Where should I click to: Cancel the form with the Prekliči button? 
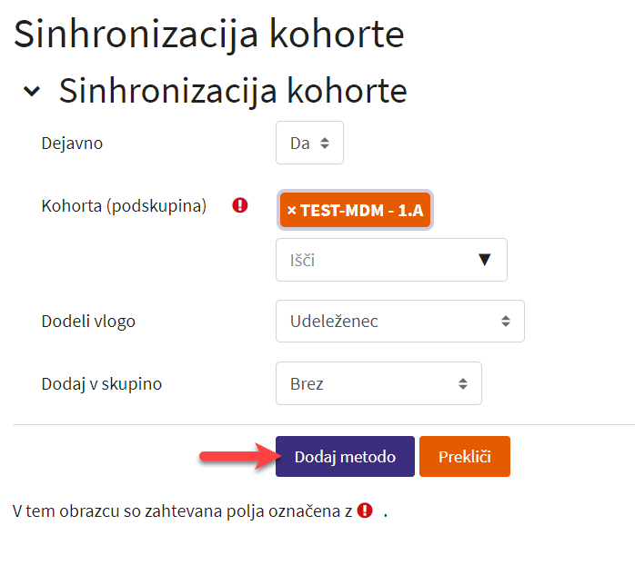[x=464, y=457]
